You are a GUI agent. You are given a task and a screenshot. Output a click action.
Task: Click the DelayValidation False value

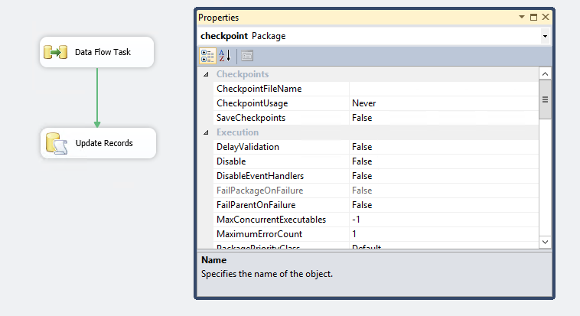click(x=362, y=147)
